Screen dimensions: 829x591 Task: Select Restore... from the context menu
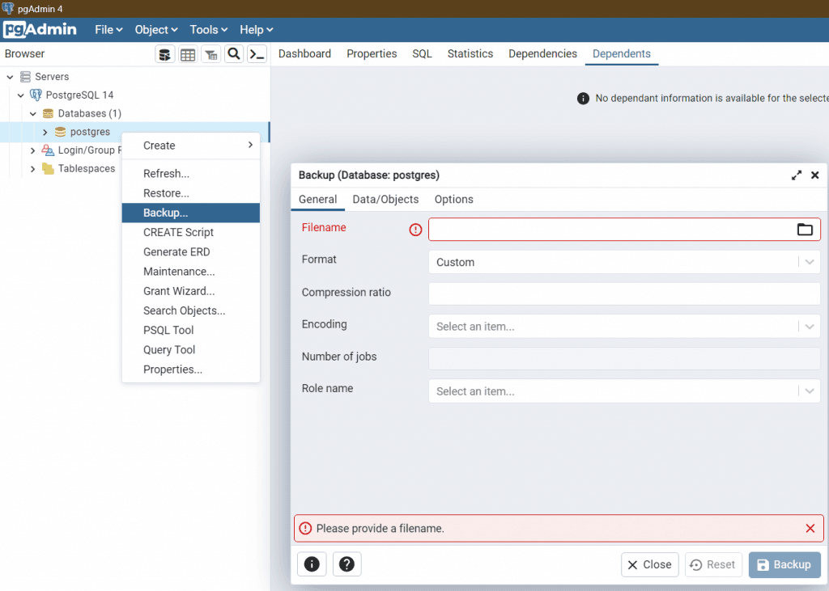click(x=166, y=193)
